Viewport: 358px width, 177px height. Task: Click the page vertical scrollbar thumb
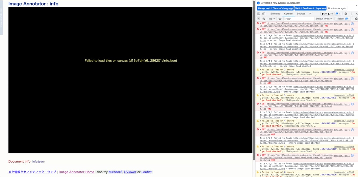pos(254,80)
